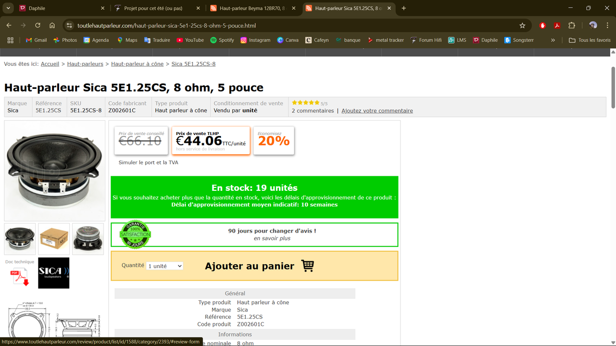This screenshot has width=616, height=346.
Task: Click the browser back arrow
Action: click(9, 25)
